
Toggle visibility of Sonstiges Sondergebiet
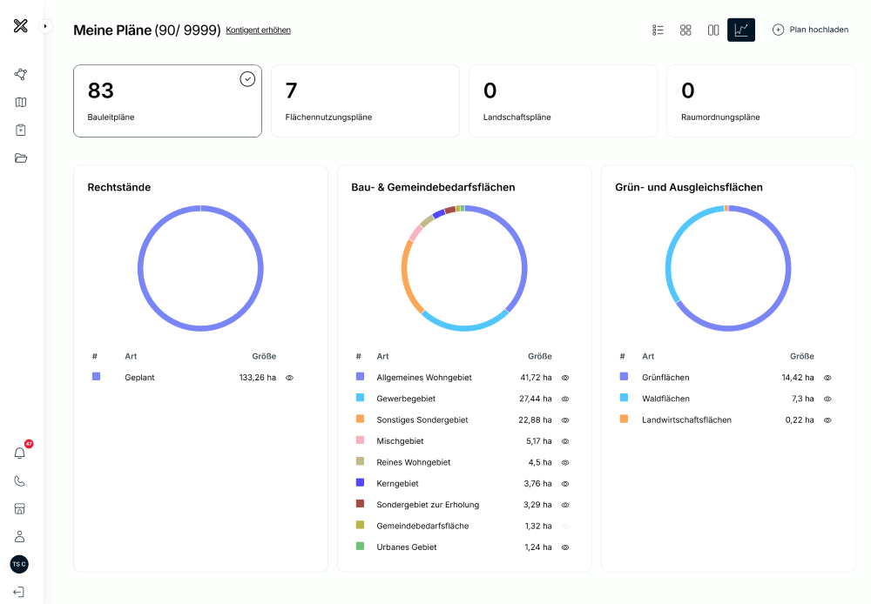click(565, 420)
